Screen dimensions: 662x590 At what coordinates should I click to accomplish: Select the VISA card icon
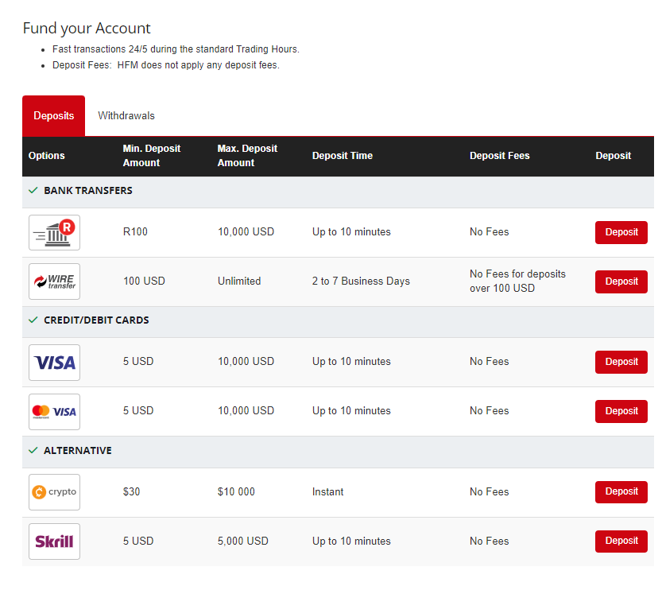54,362
